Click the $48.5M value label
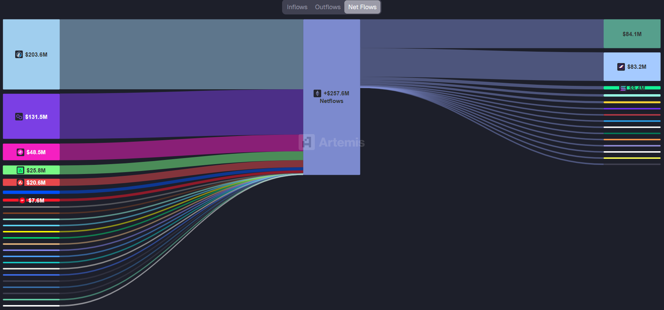Image resolution: width=664 pixels, height=310 pixels. 36,152
